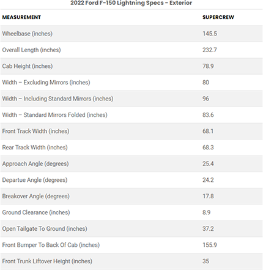Select the 68.3 rear track value
Image resolution: width=263 pixels, height=270 pixels.
pyautogui.click(x=208, y=148)
